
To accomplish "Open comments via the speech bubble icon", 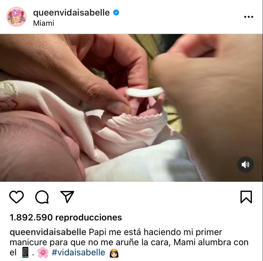I will (x=42, y=197).
